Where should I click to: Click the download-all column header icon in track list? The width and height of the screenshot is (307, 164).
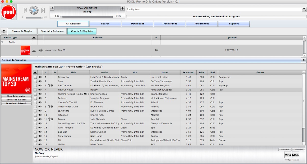point(35,73)
